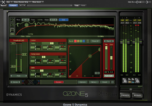
Task: Click the Compressor Knee drum control
Action: tap(32, 61)
